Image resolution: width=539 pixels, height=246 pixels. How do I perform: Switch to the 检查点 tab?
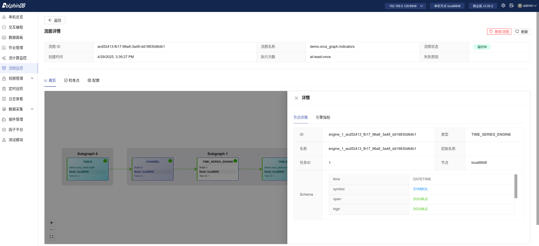pyautogui.click(x=72, y=80)
